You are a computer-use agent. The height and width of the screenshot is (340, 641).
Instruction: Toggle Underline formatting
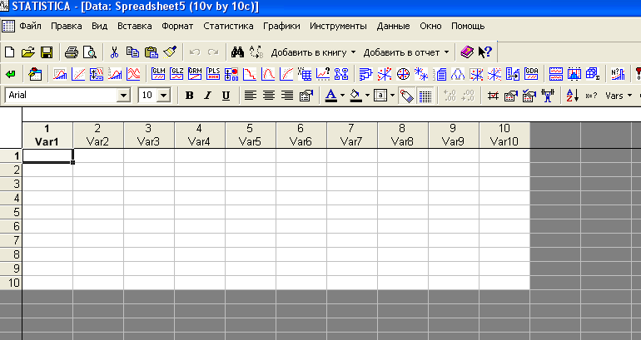[x=226, y=96]
